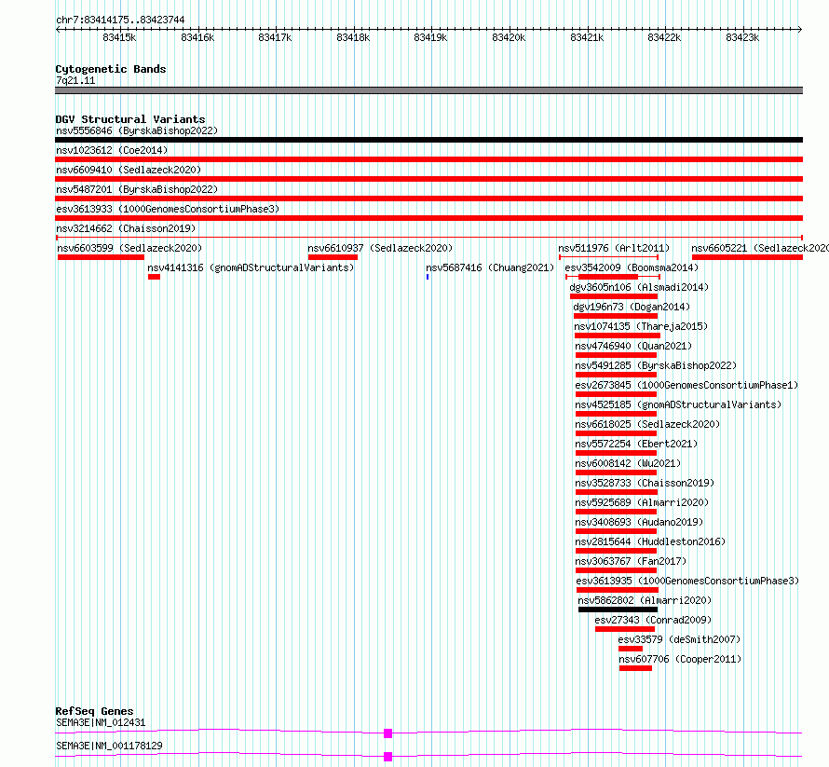This screenshot has width=829, height=767.
Task: Open the dgv196n73 (Dogan2014) label
Action: click(632, 307)
